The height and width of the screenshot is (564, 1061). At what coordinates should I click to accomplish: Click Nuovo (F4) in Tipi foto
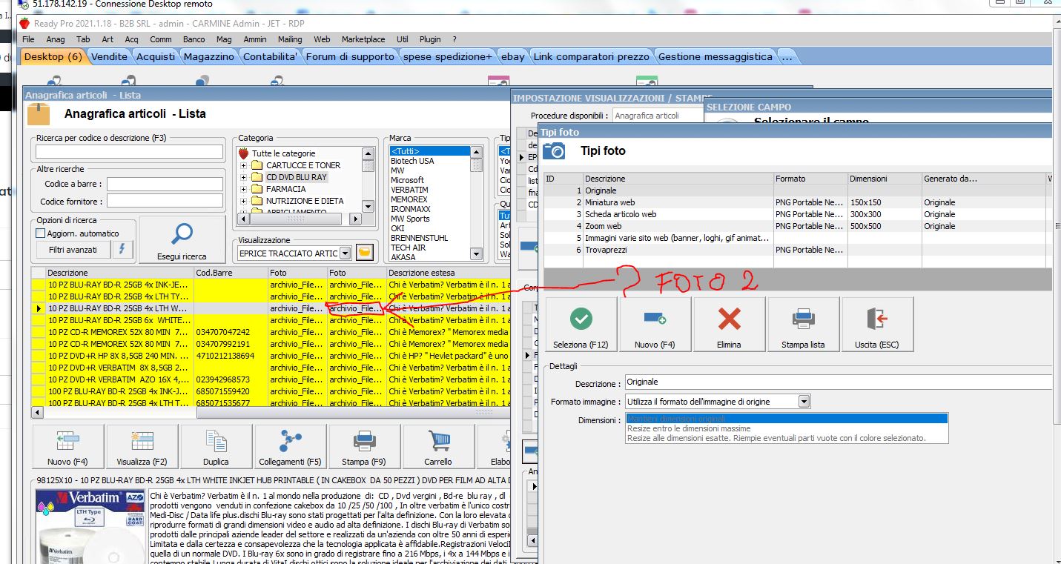pos(655,325)
